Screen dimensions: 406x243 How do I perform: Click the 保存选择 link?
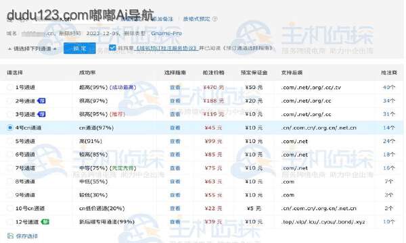(x=27, y=236)
